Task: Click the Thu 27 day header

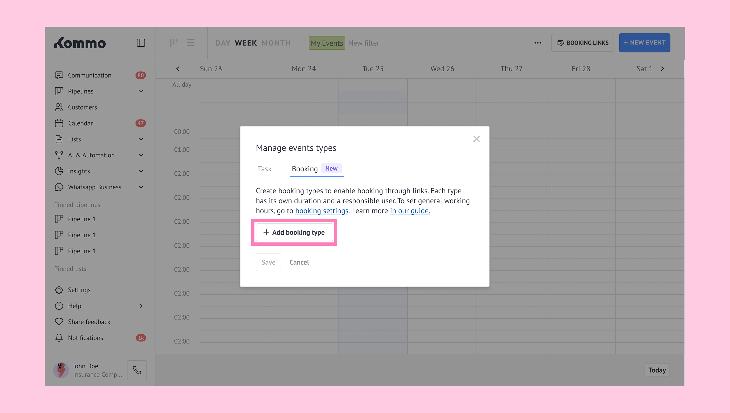Action: pos(511,69)
